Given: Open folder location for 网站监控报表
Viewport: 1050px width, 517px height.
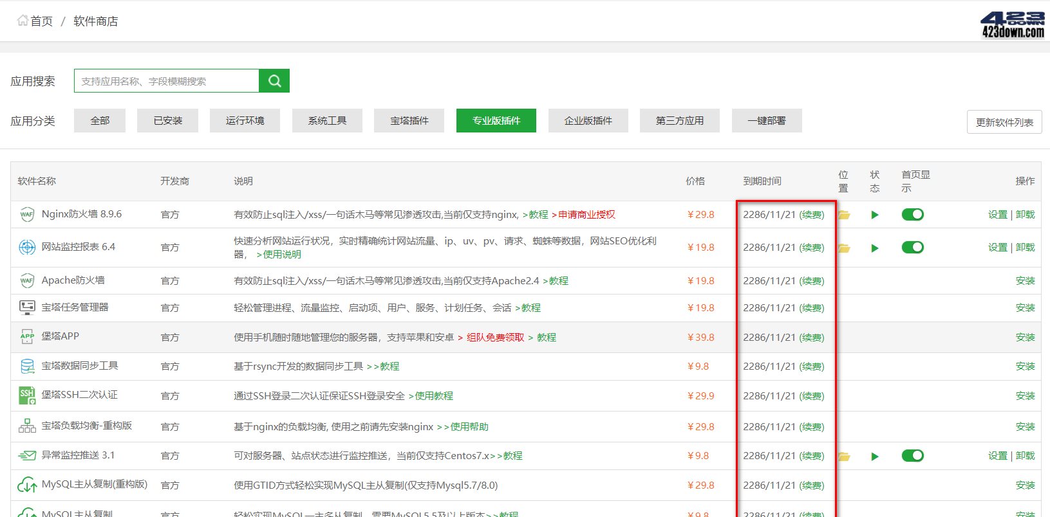Looking at the screenshot, I should pyautogui.click(x=844, y=248).
